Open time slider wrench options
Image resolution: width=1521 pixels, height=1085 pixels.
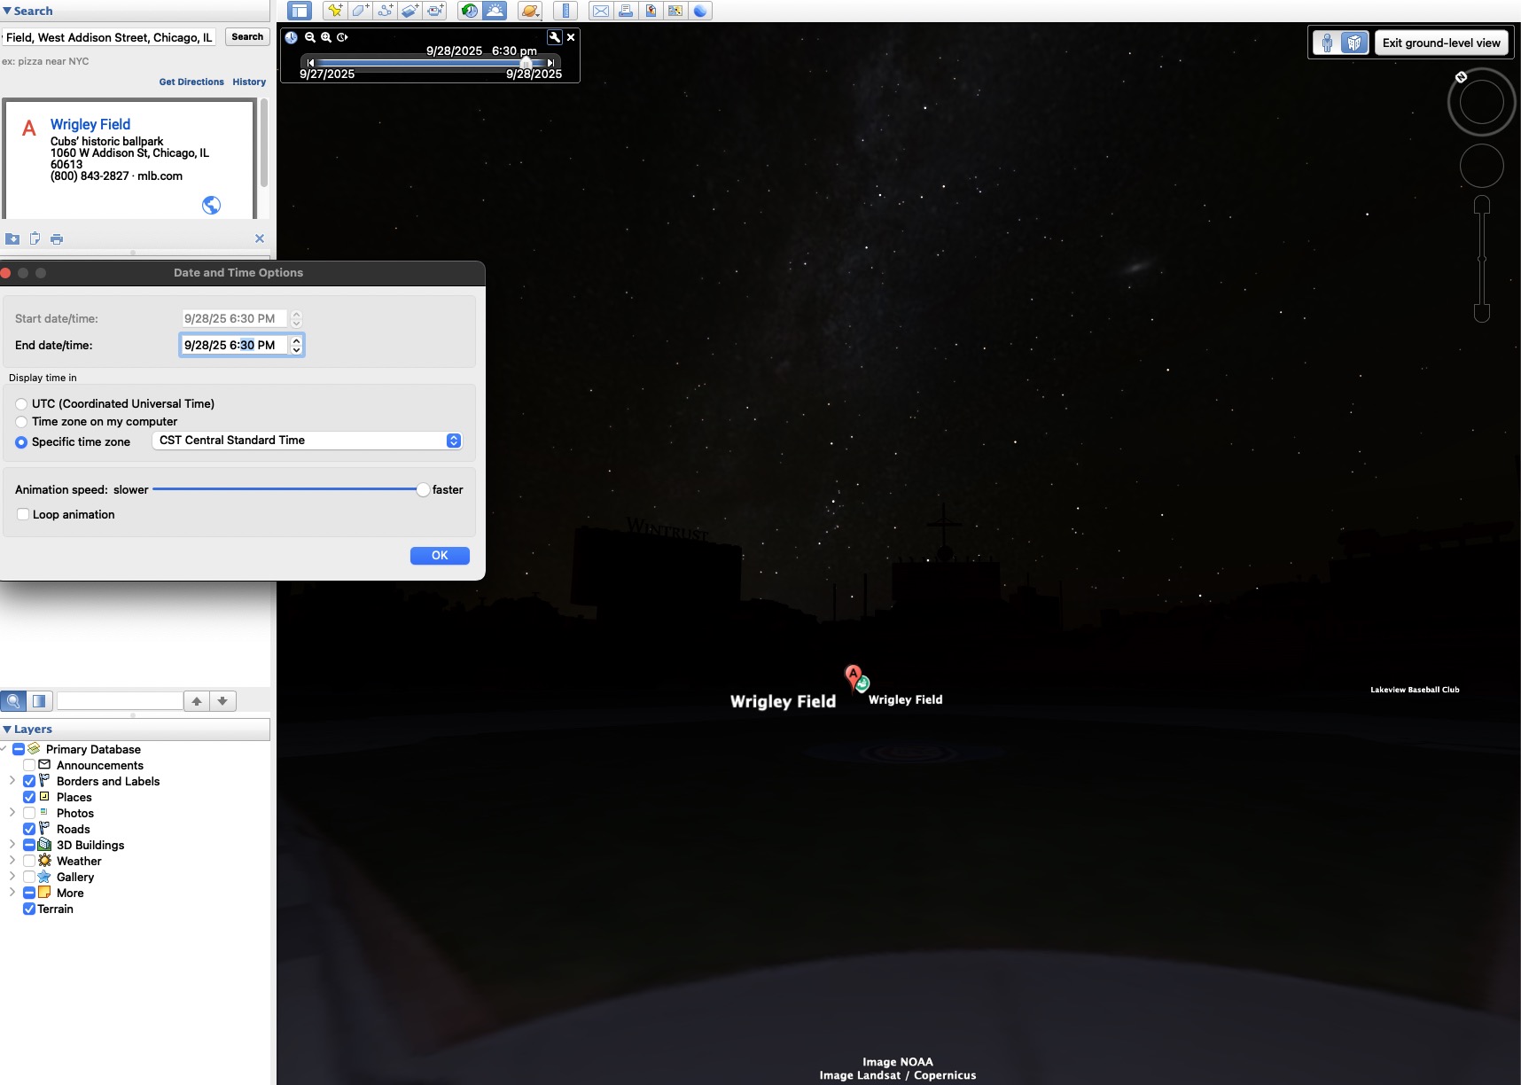pos(554,37)
